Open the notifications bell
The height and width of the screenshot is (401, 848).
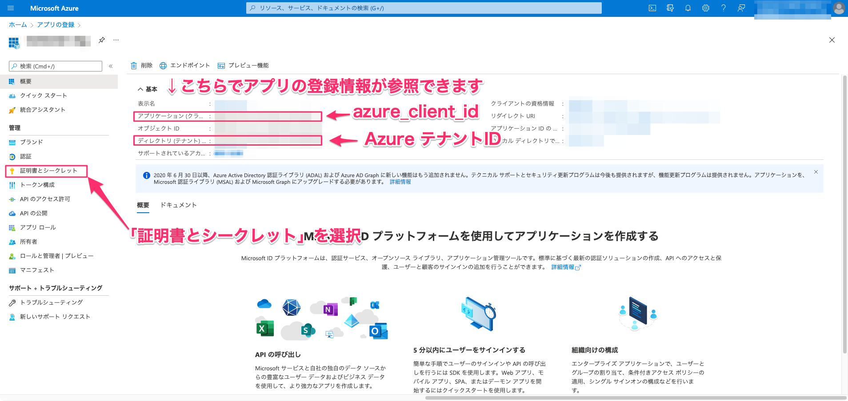(x=688, y=8)
